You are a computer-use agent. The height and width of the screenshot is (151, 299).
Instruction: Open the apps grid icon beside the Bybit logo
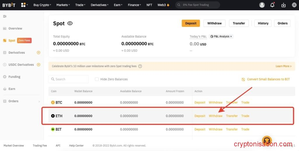click(24, 5)
